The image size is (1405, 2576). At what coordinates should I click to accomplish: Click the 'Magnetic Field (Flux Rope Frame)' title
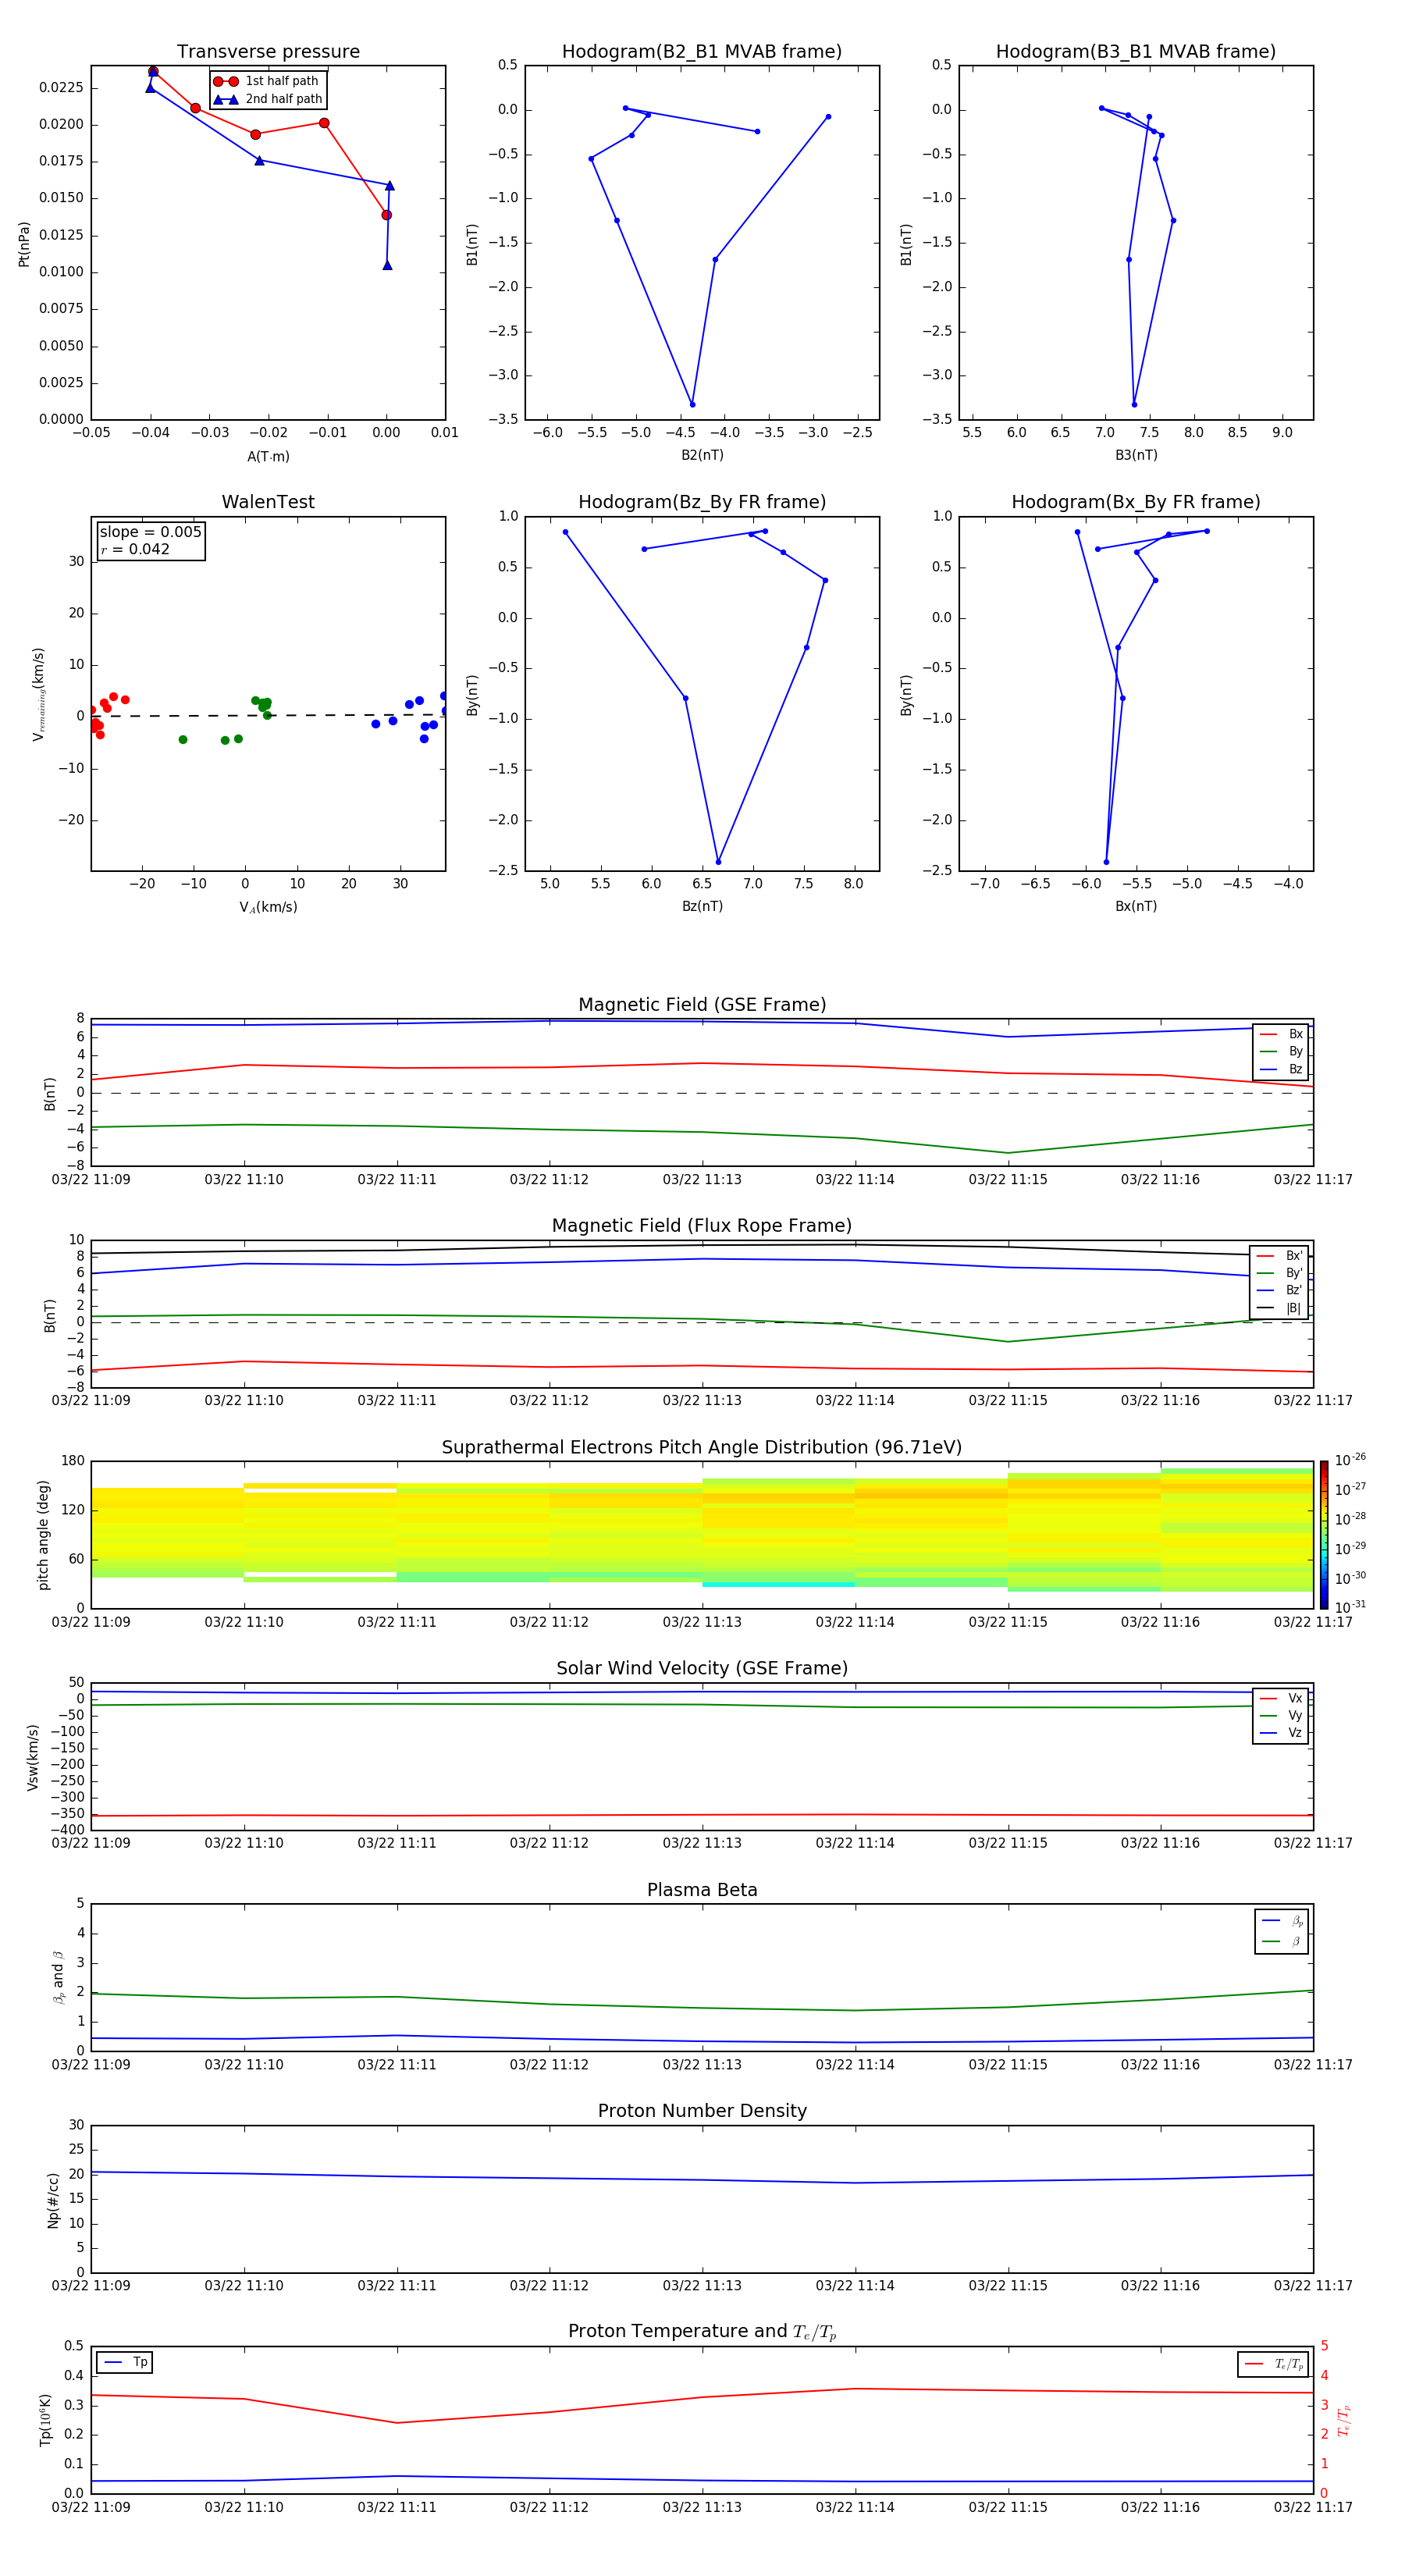click(x=702, y=1226)
